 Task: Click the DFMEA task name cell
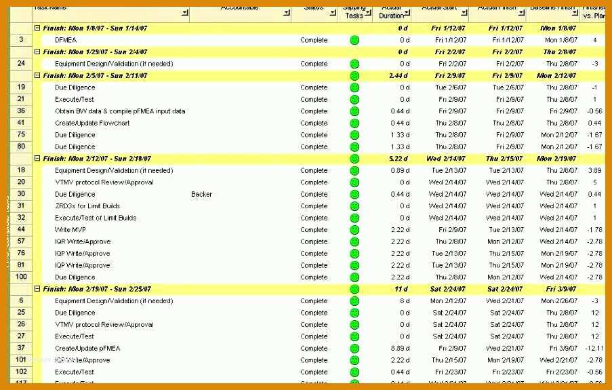66,40
